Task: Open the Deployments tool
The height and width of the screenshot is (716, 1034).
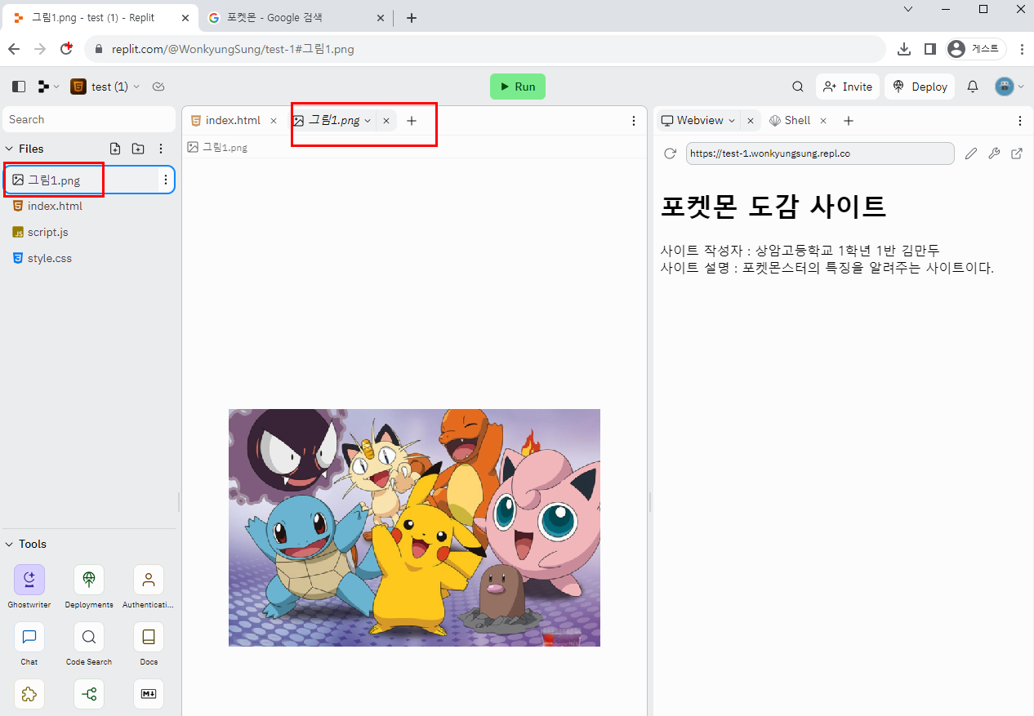Action: (x=89, y=586)
